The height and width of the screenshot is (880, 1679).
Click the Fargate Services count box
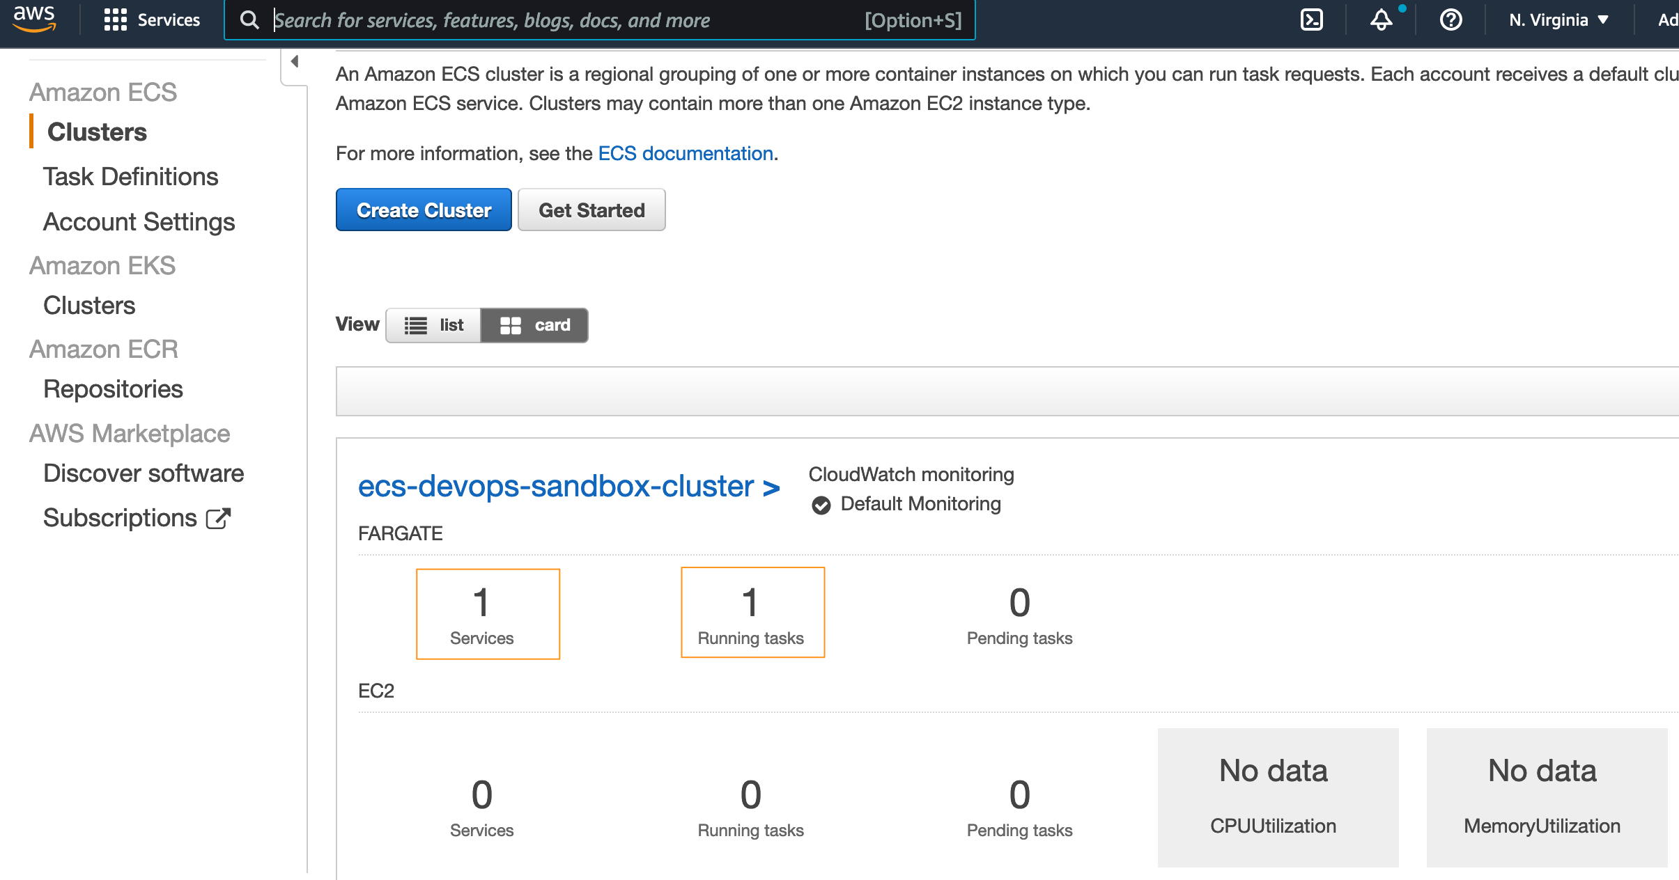488,614
